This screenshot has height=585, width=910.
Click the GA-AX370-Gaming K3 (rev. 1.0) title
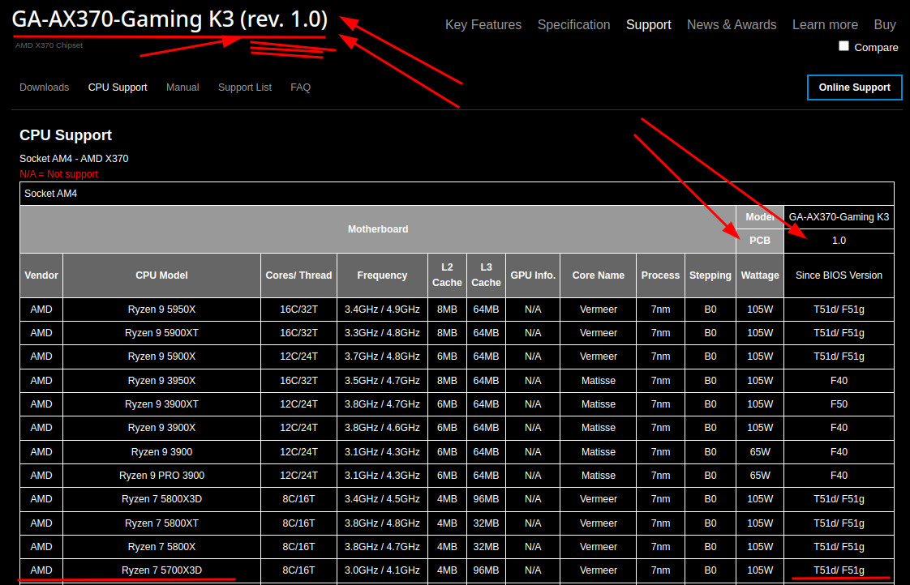pos(170,19)
